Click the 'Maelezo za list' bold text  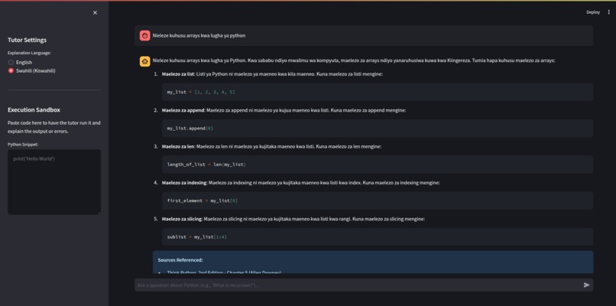(x=178, y=74)
